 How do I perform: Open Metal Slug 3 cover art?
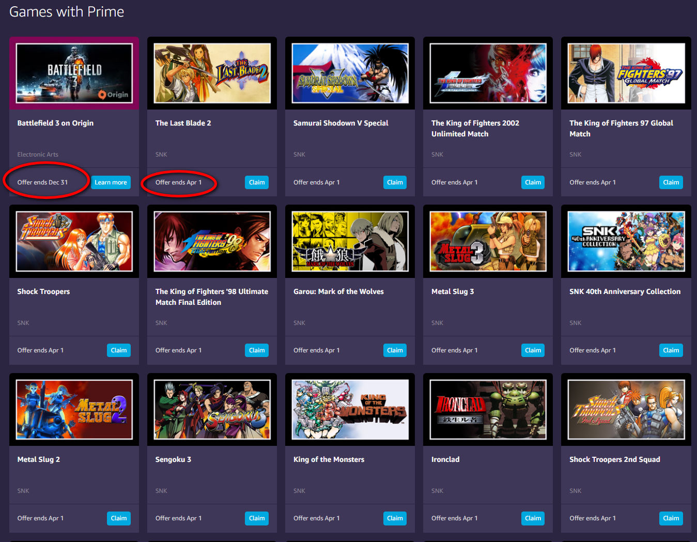488,241
